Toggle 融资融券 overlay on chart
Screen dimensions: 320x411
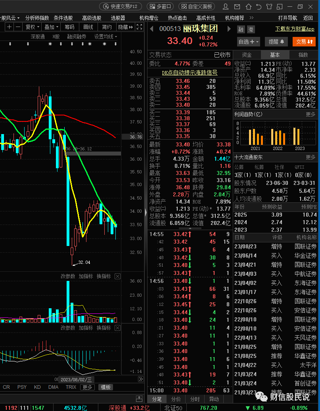click(77, 36)
